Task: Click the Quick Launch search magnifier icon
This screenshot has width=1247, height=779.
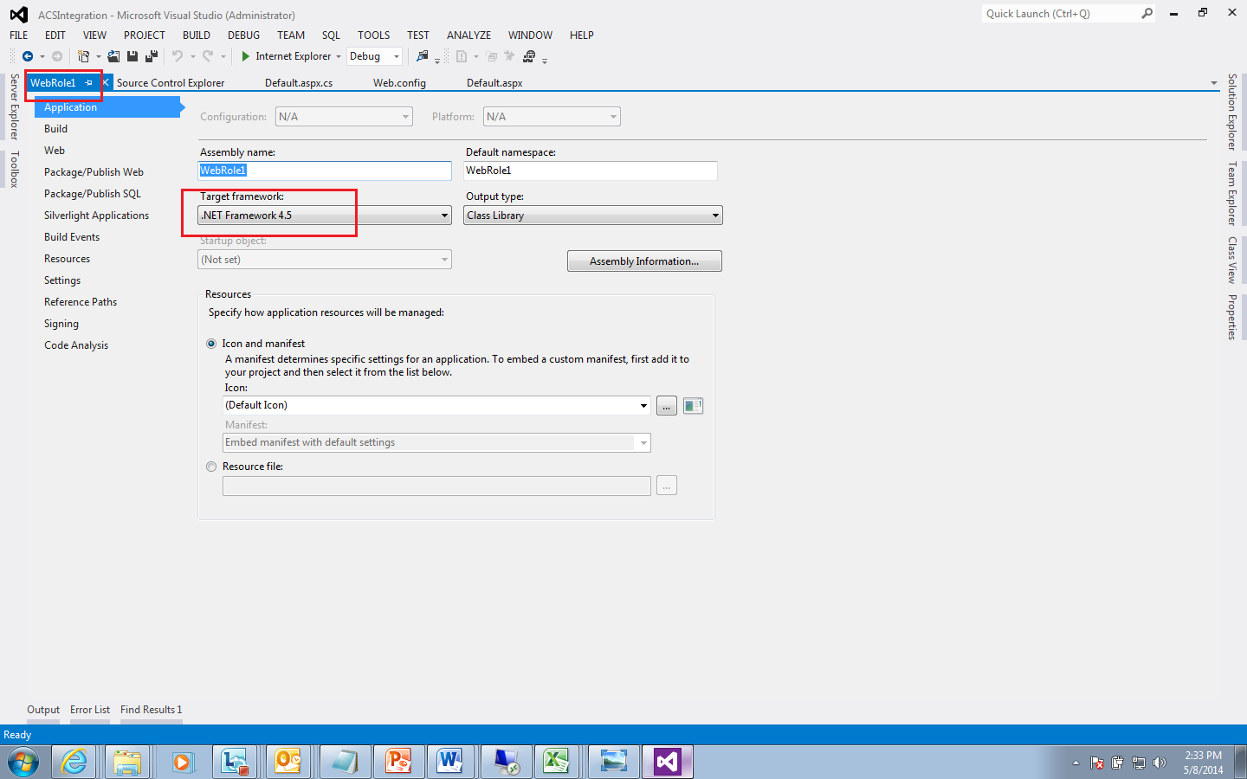Action: 1147,13
